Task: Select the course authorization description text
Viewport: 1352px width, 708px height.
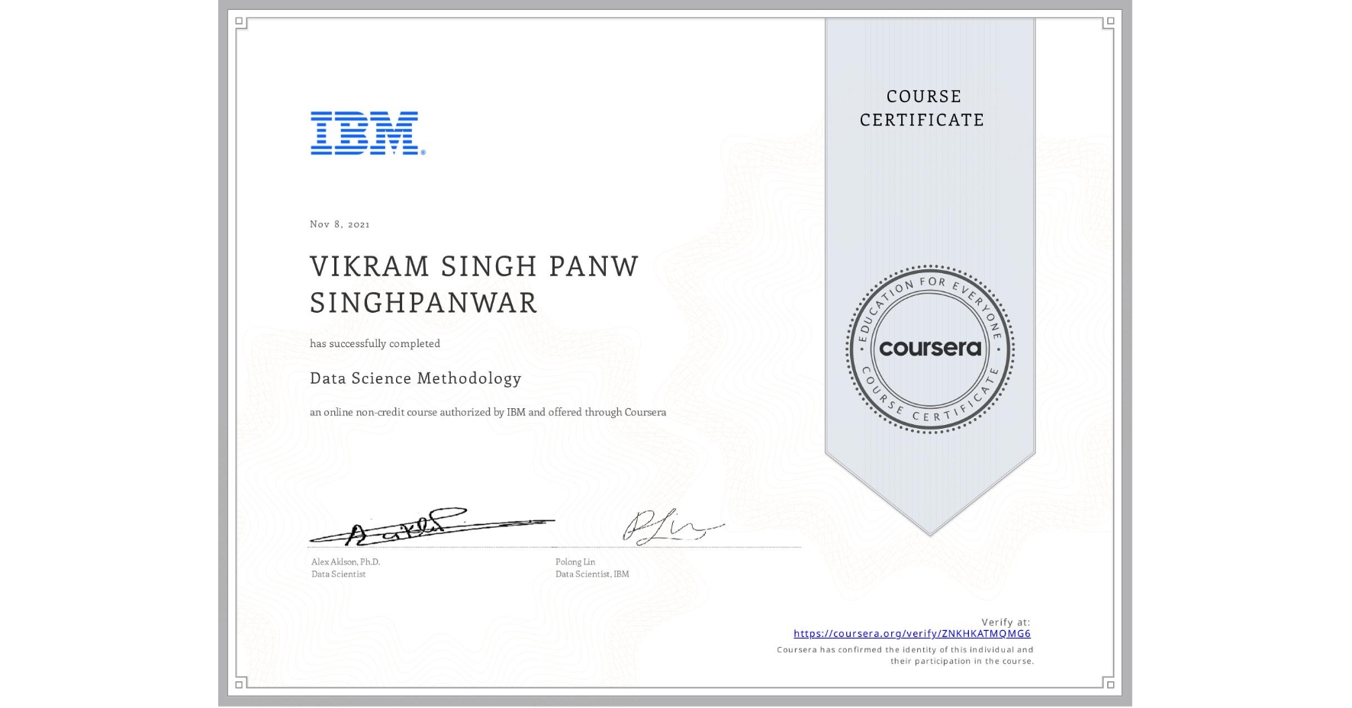Action: [x=488, y=412]
